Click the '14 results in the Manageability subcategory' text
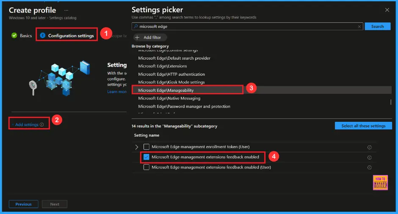The width and height of the screenshot is (398, 214). coord(174,126)
